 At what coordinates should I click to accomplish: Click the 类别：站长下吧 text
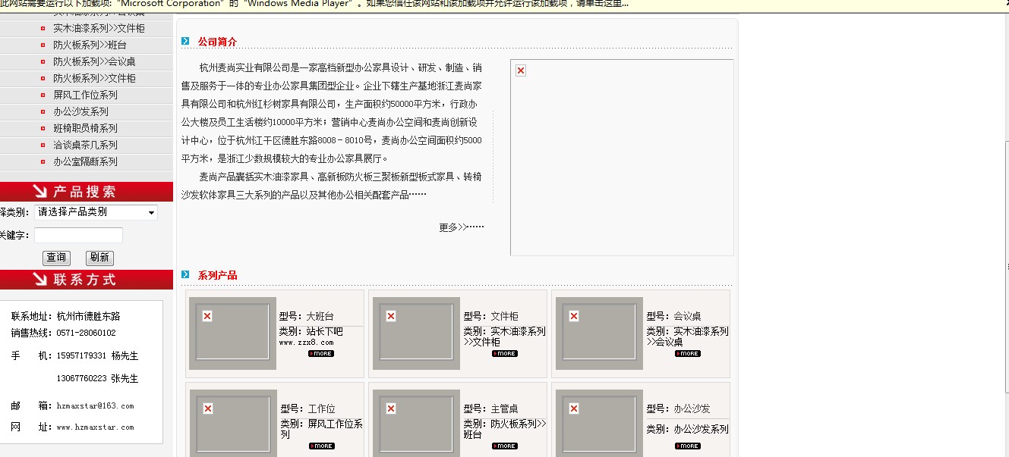(x=311, y=332)
